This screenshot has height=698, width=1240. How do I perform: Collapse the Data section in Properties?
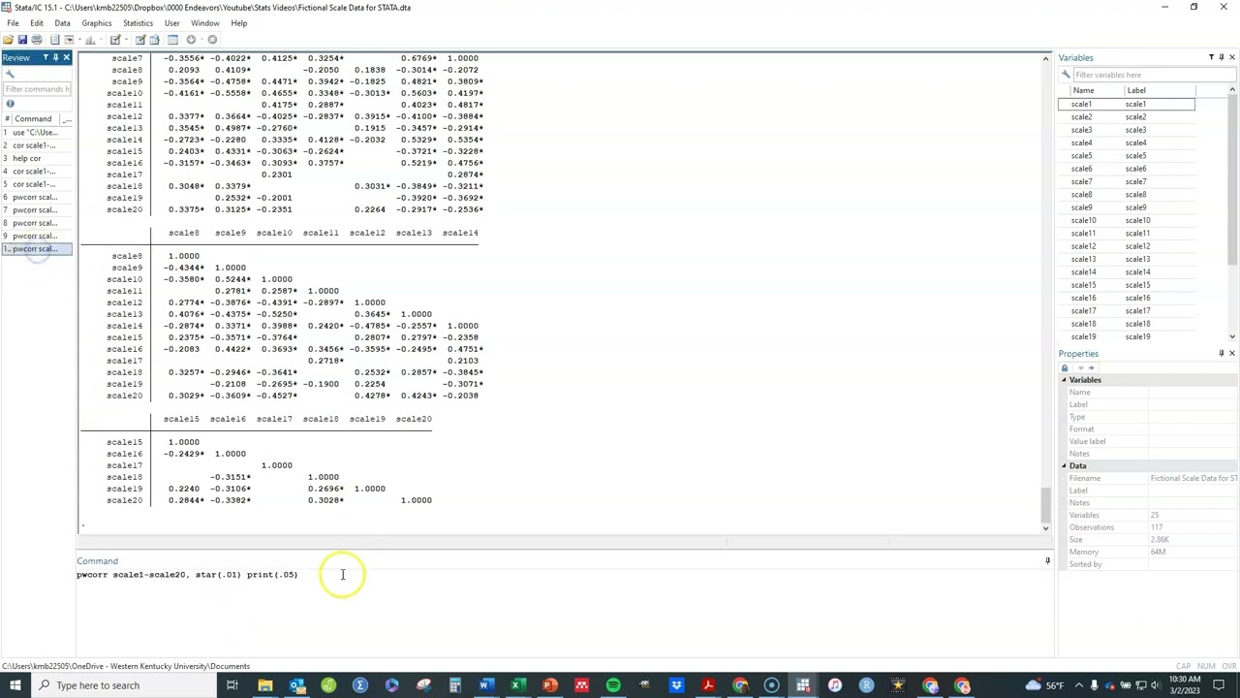(x=1064, y=466)
